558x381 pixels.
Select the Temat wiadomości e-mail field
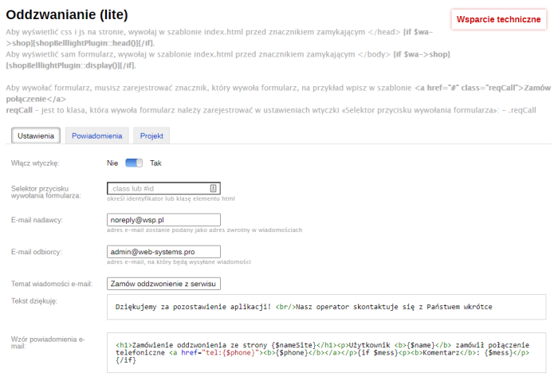[x=163, y=283]
